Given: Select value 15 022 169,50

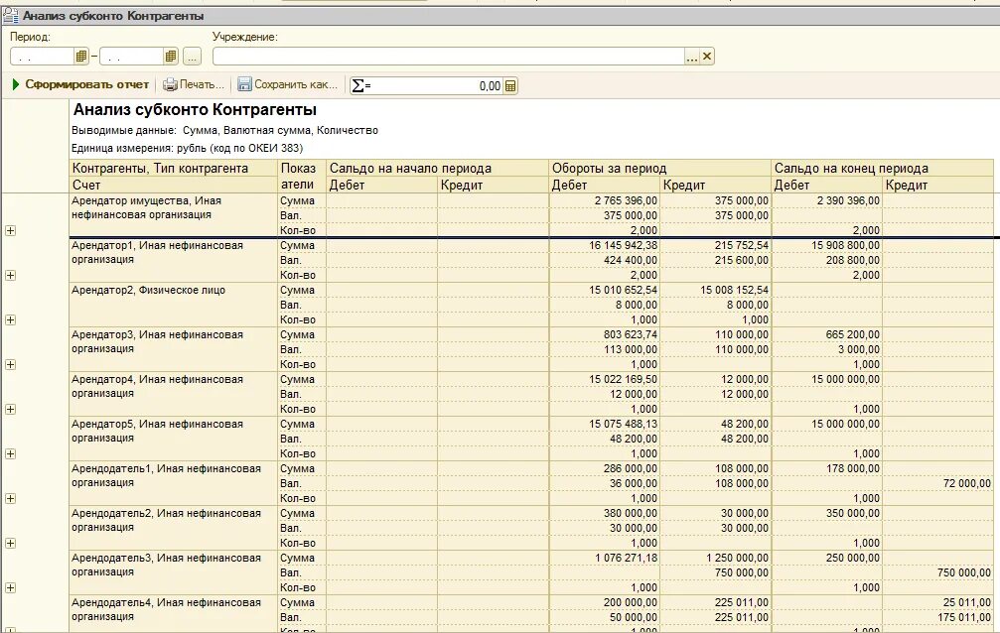Looking at the screenshot, I should (623, 379).
